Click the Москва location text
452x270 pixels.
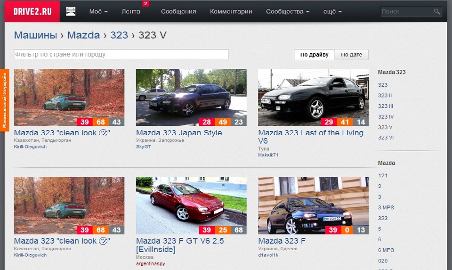coord(145,257)
